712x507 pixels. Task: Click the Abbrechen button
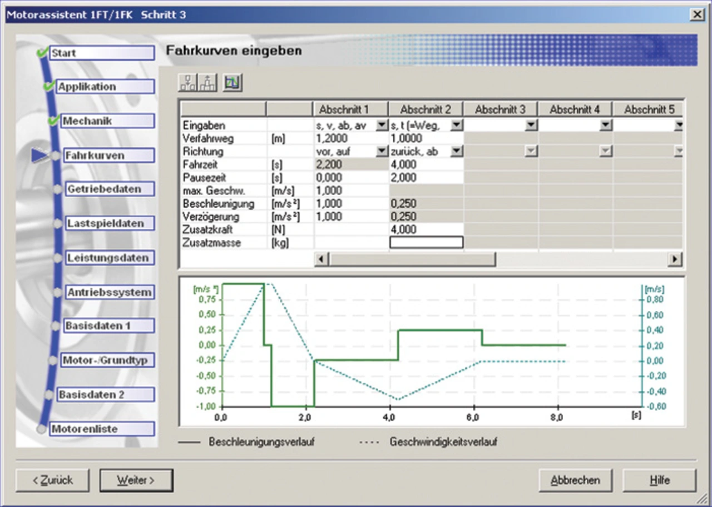tap(575, 480)
